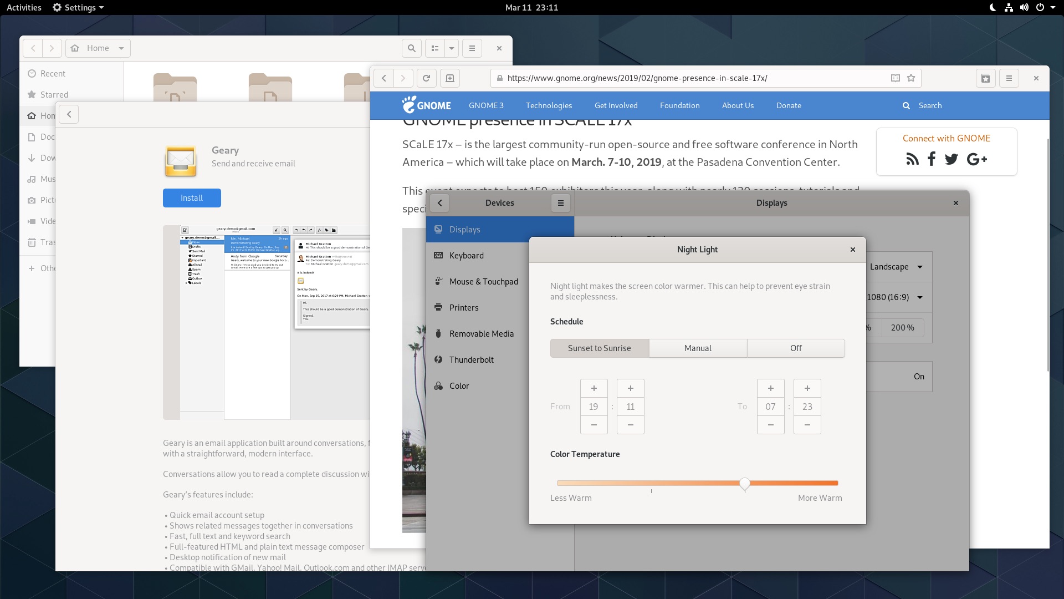Expand the Landscape orientation dropdown
The image size is (1064, 599).
coord(896,267)
